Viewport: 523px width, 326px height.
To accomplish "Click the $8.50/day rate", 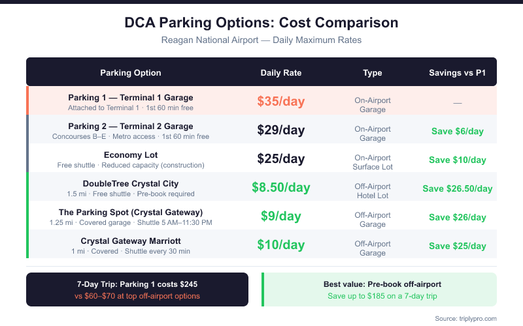I will tap(280, 188).
